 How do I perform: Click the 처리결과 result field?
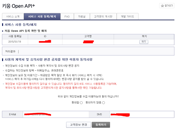coord(88,51)
